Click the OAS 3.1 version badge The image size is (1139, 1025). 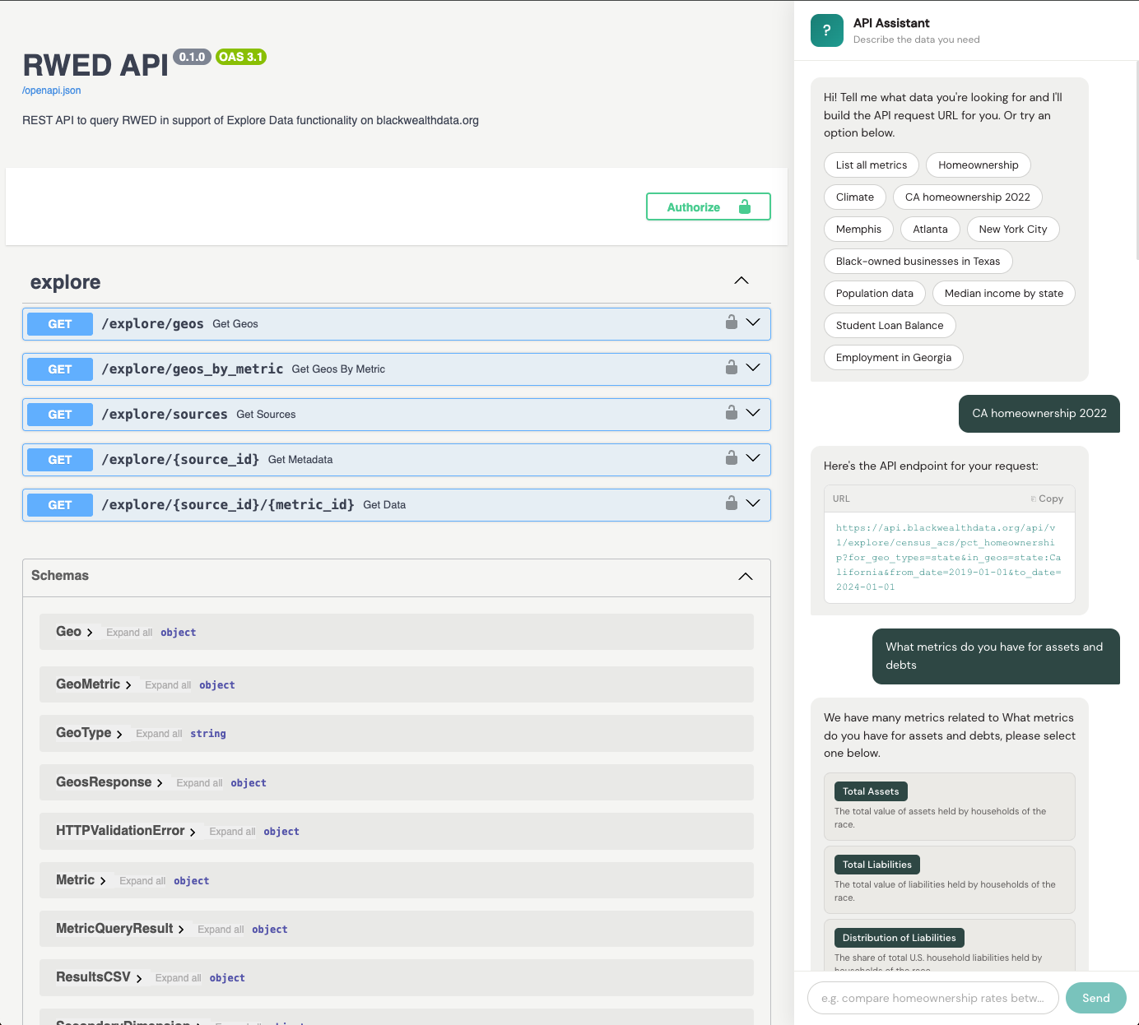click(x=241, y=57)
